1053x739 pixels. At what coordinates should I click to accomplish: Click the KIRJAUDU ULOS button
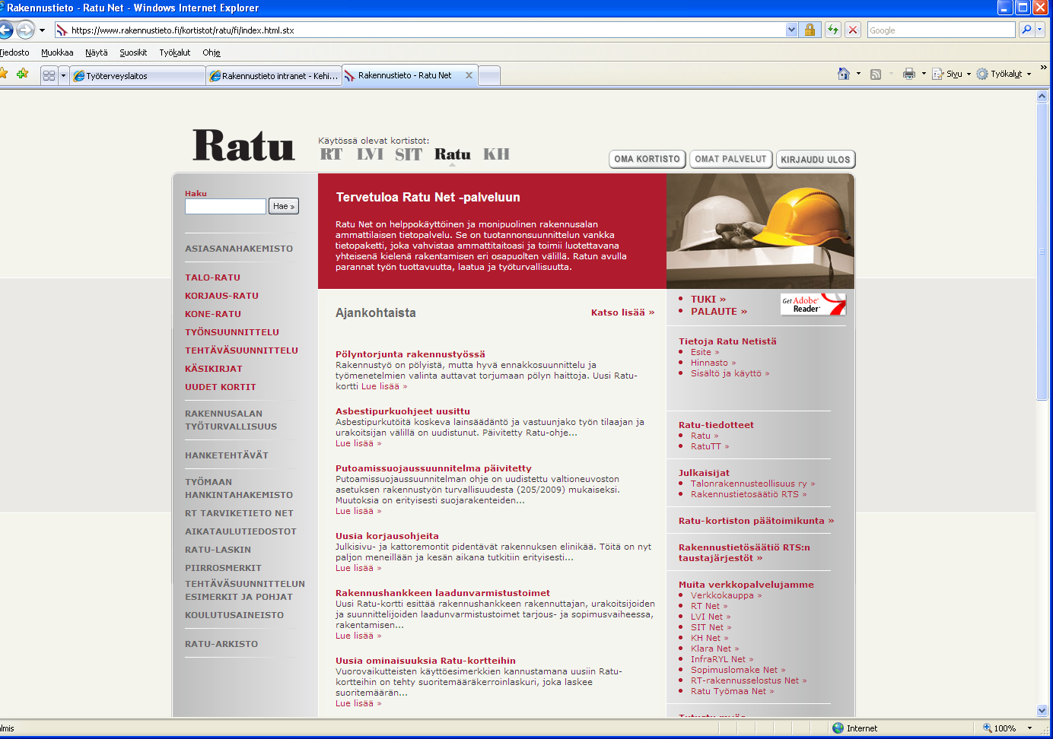(815, 159)
